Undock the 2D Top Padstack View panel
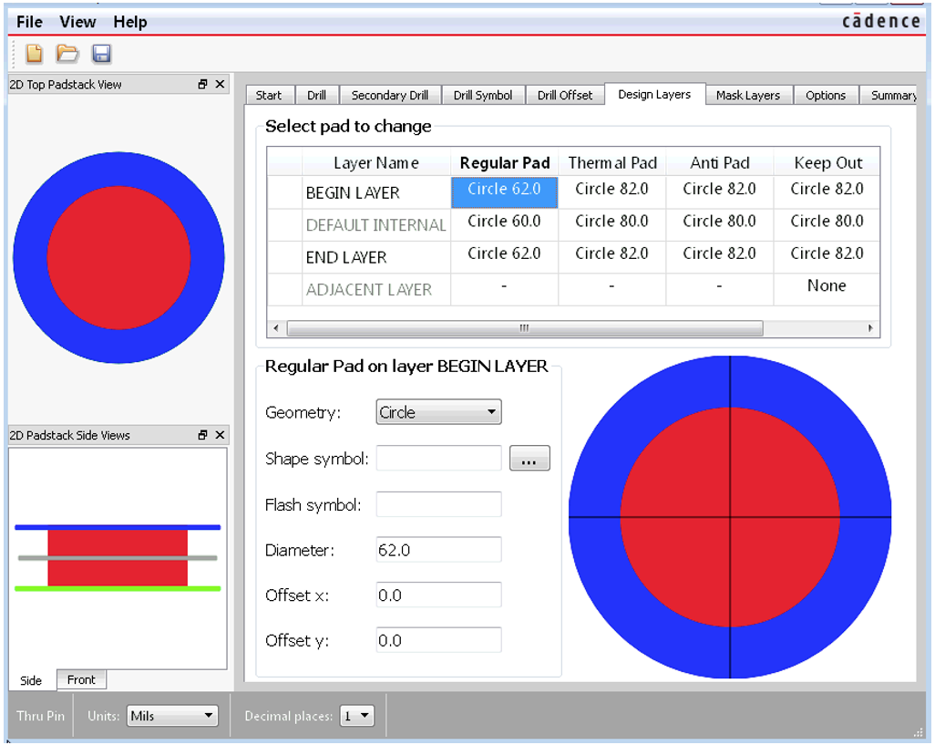Screen dimensions: 935x745 [202, 85]
